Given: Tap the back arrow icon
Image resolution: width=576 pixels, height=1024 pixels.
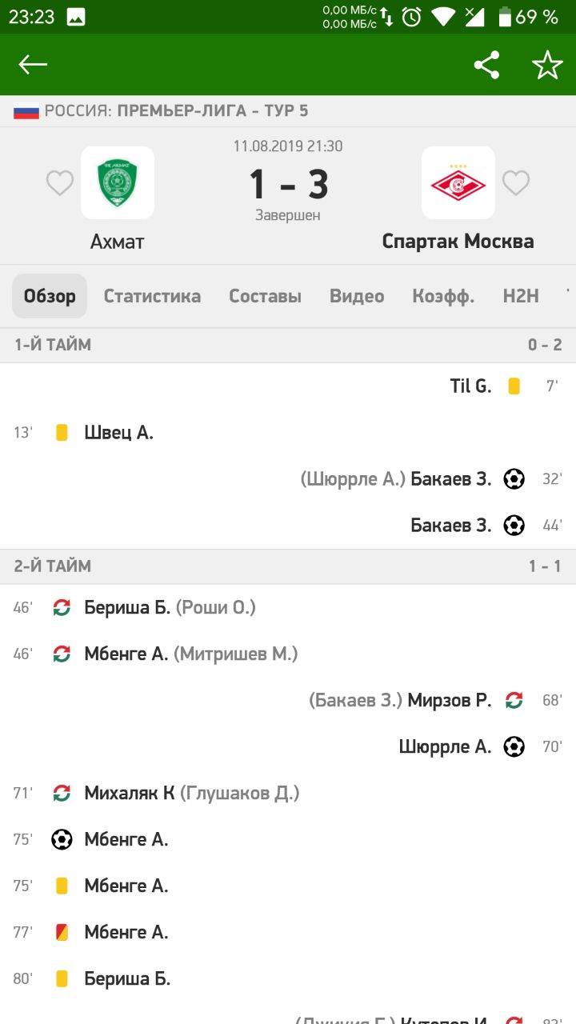Looking at the screenshot, I should [x=33, y=65].
